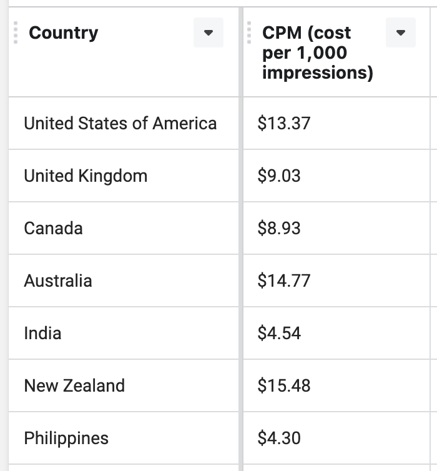Select the India country cell

[x=124, y=333]
